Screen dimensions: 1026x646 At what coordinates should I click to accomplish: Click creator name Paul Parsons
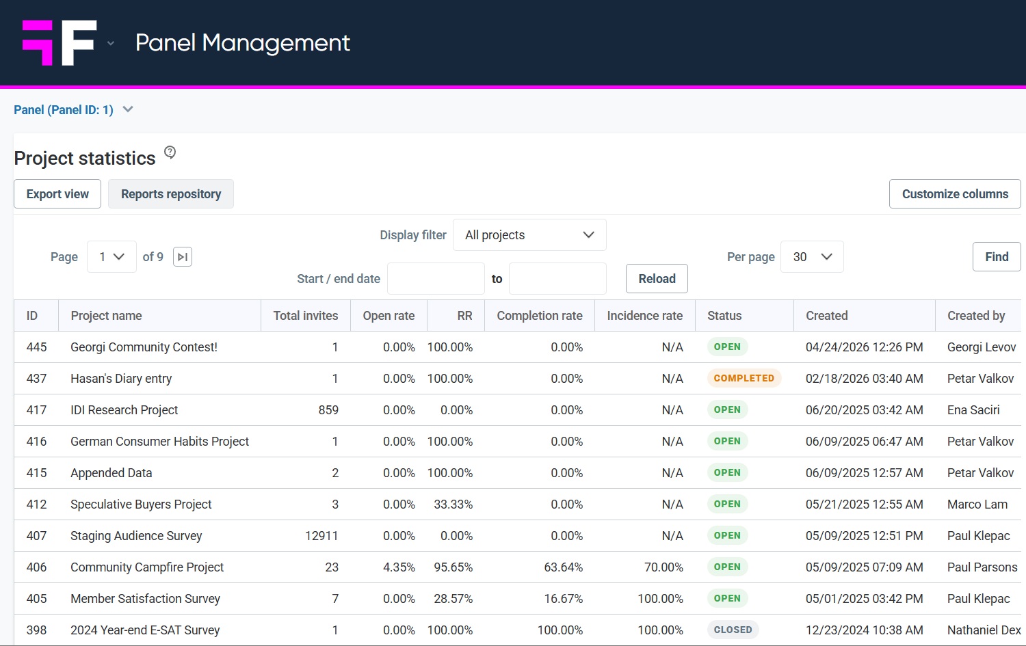click(982, 567)
